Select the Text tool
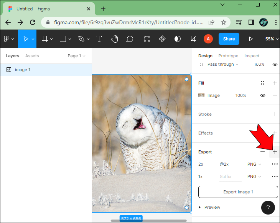This screenshot has height=223, width=280. [x=99, y=39]
